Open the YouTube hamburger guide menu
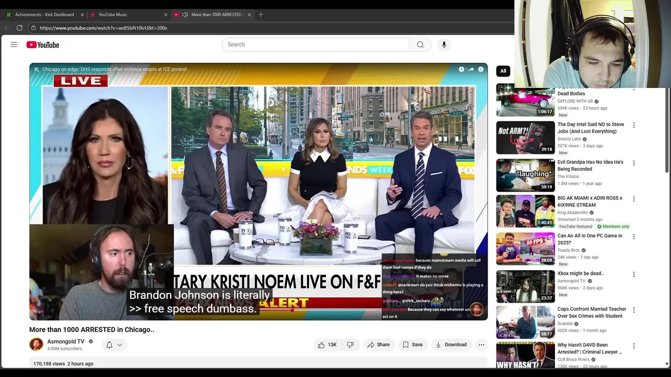 point(14,45)
